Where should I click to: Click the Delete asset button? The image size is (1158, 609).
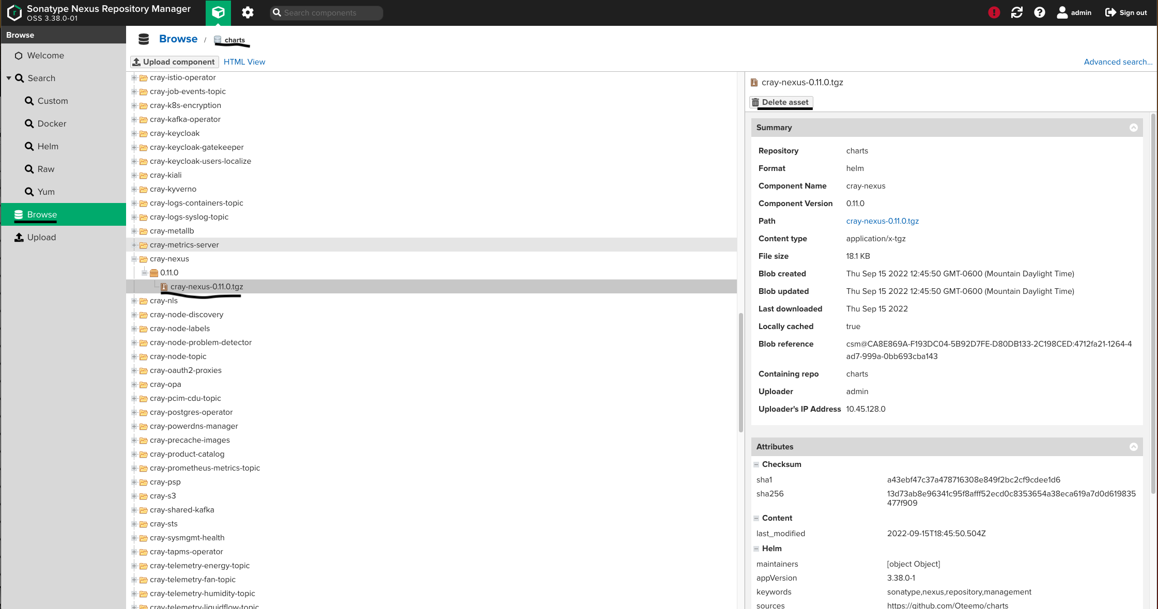(781, 102)
